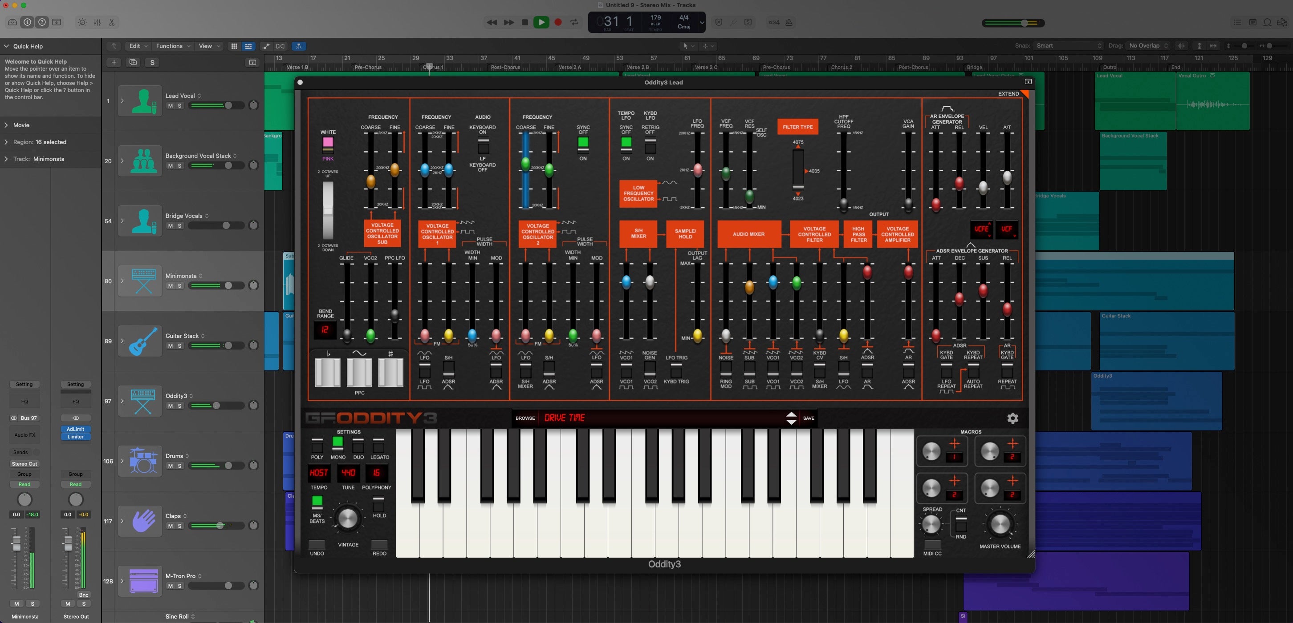
Task: Click the Scissors editors icon
Action: tap(112, 23)
